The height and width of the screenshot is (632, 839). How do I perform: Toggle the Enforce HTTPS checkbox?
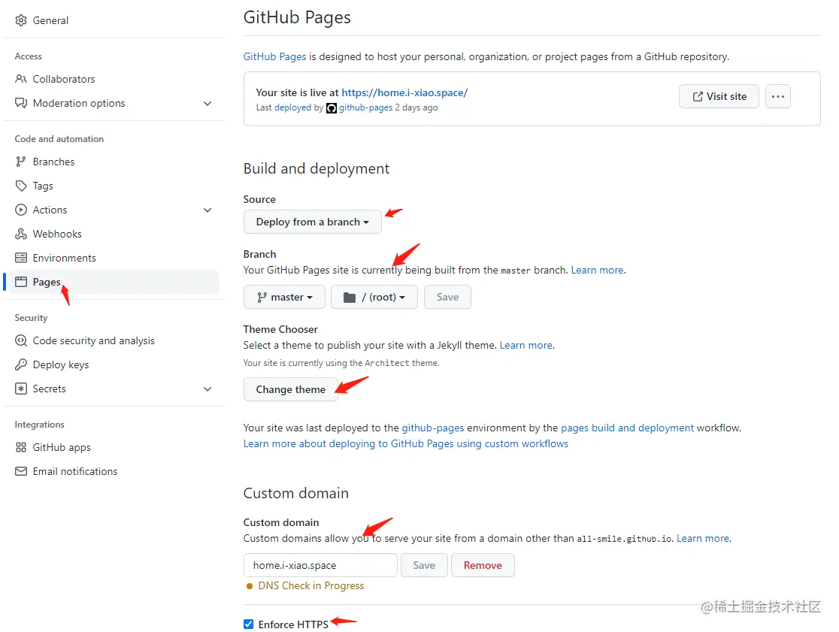(x=248, y=624)
